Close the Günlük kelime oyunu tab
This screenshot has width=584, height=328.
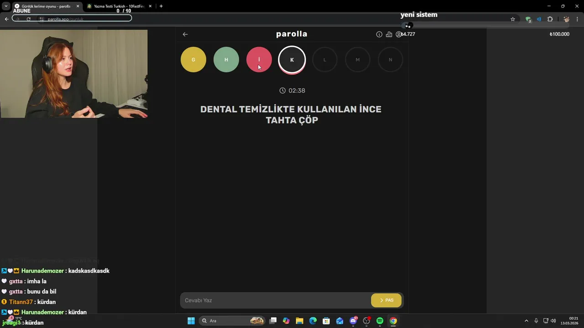(78, 6)
